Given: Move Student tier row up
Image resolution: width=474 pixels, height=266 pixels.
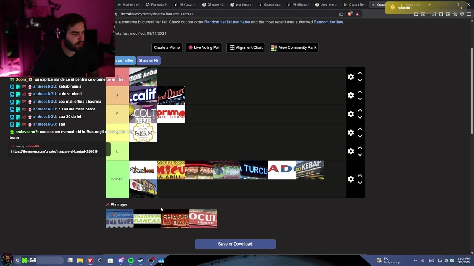Looking at the screenshot, I should [x=360, y=175].
